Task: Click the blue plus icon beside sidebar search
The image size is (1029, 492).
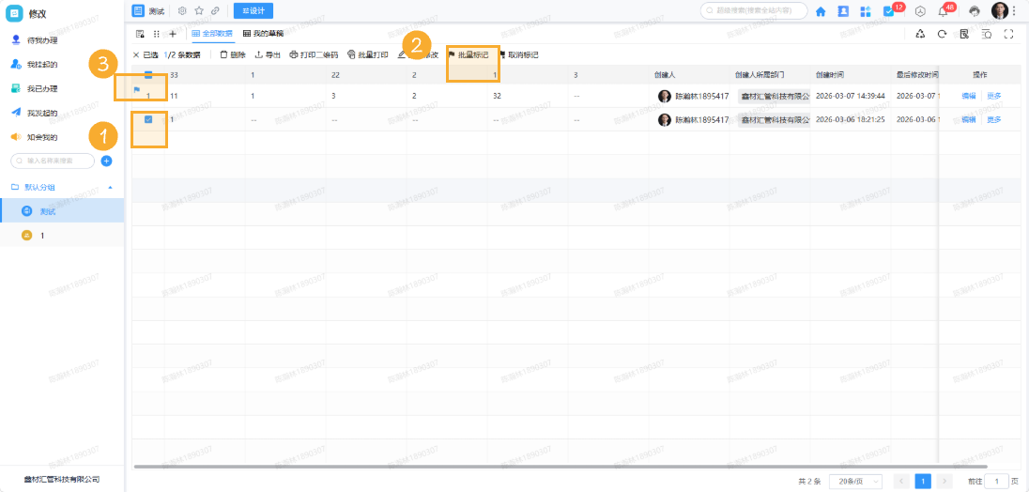Action: coord(106,161)
